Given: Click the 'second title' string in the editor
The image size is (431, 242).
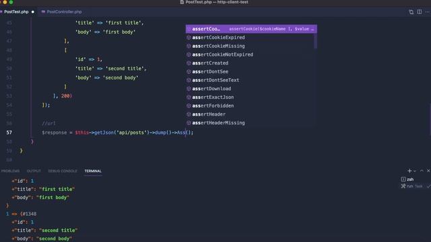Looking at the screenshot, I should [125, 69].
